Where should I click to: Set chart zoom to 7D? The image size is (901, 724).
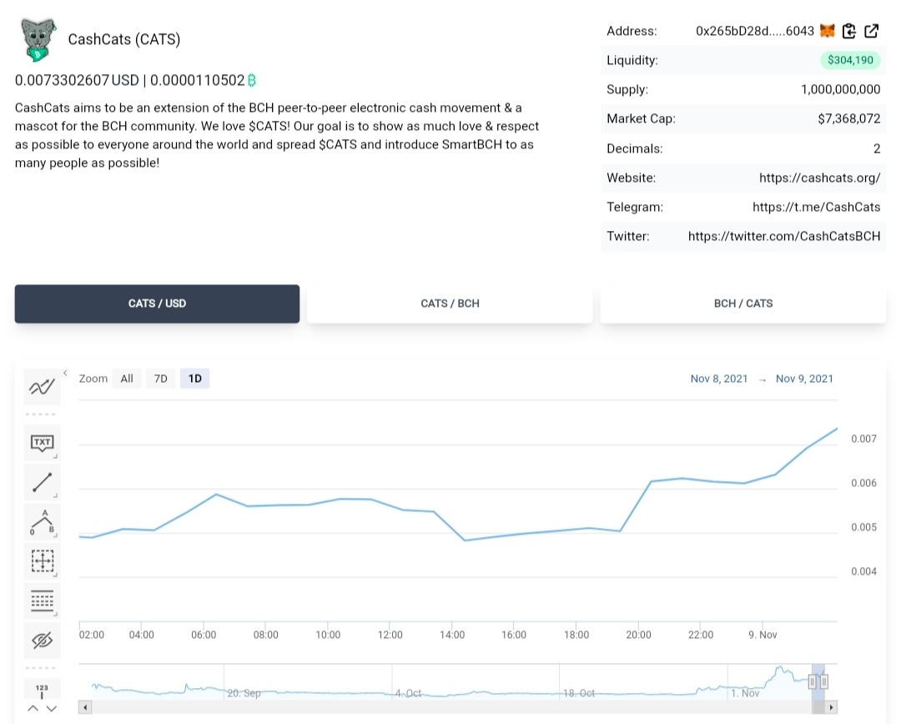161,379
